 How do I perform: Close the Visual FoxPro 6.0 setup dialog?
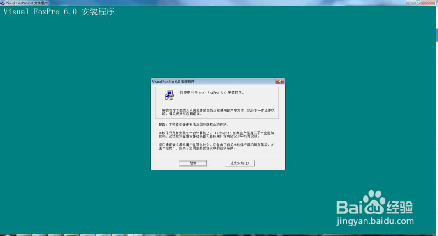coord(279,81)
